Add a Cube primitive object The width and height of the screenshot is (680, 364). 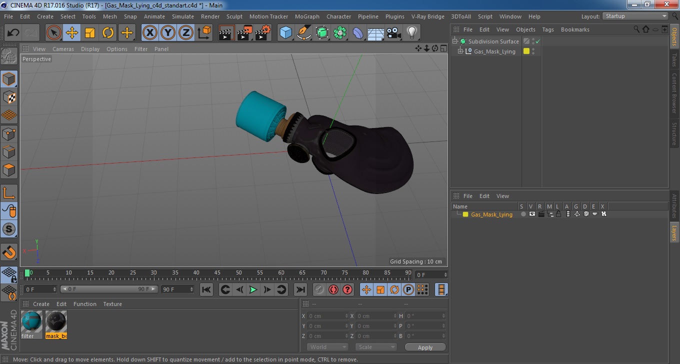(x=285, y=33)
